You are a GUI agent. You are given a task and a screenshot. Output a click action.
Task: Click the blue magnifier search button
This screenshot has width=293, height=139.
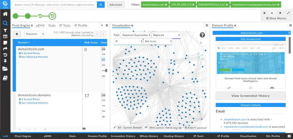click(x=101, y=5)
